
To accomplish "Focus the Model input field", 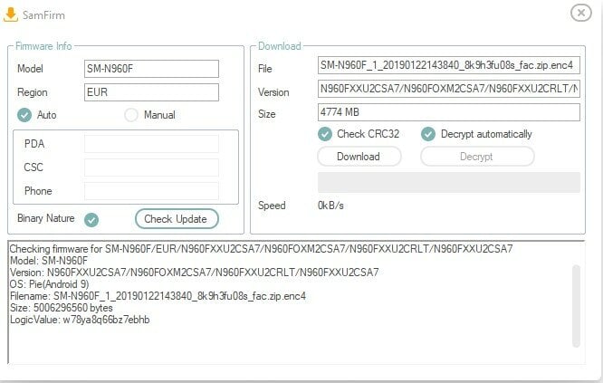I will click(151, 69).
